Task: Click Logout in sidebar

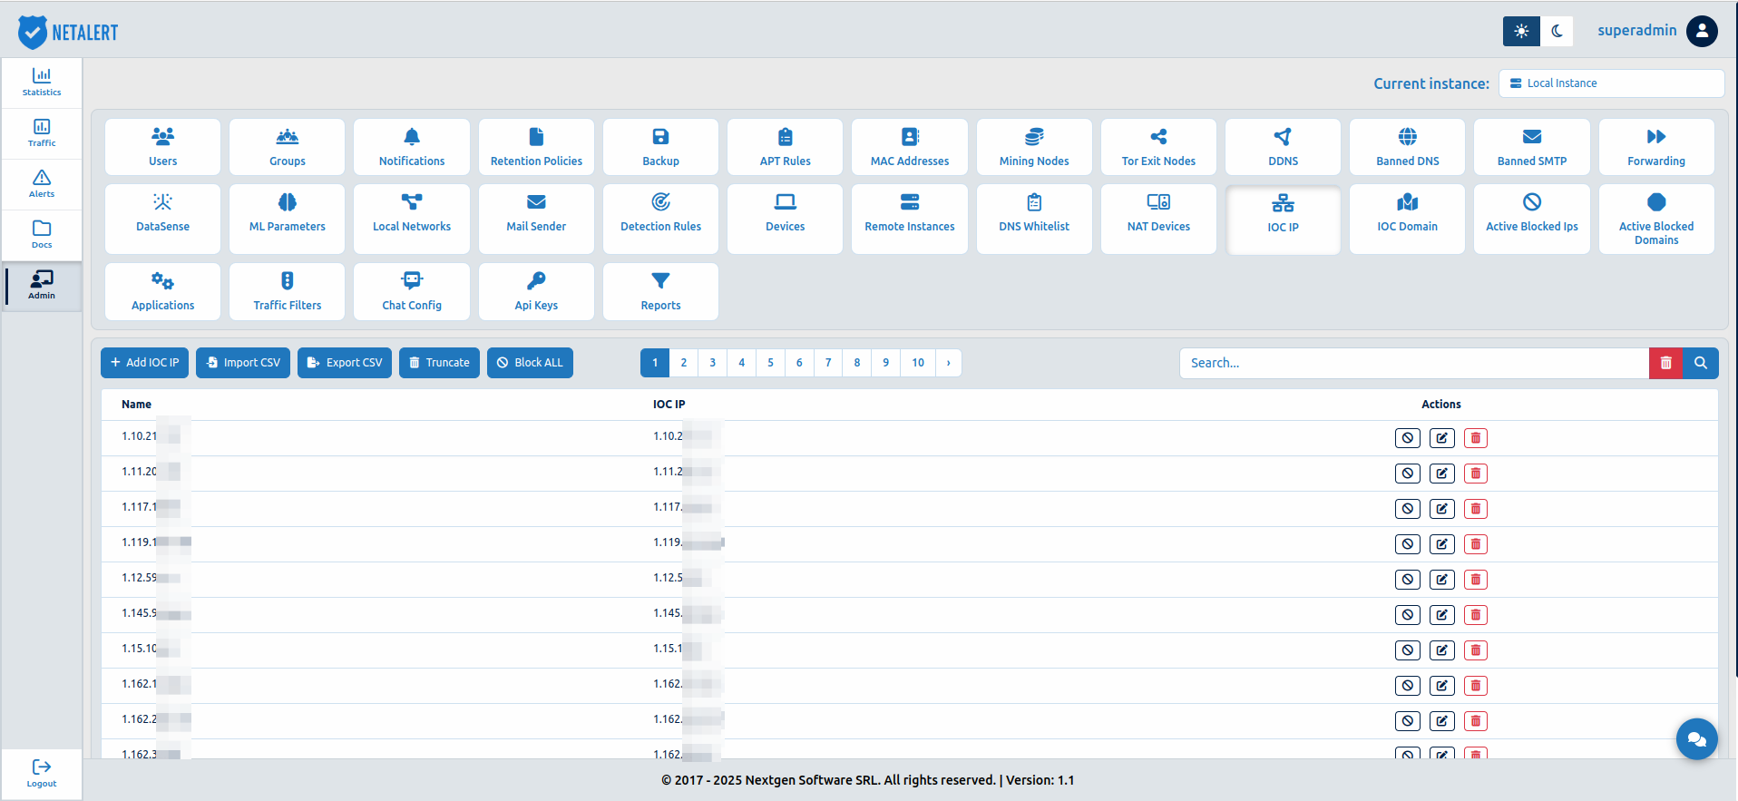Action: pyautogui.click(x=42, y=774)
